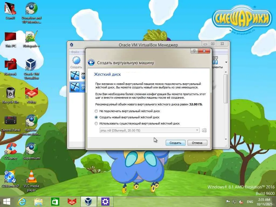276x207 pixels.
Task: Open CCleaner desktop shortcut
Action: point(11,151)
